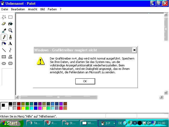Click the Windows Start button

coord(10,123)
